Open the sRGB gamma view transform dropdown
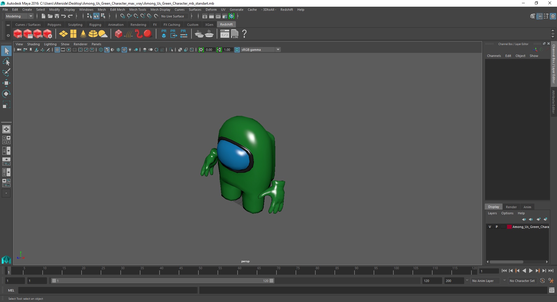557x302 pixels. coord(261,50)
